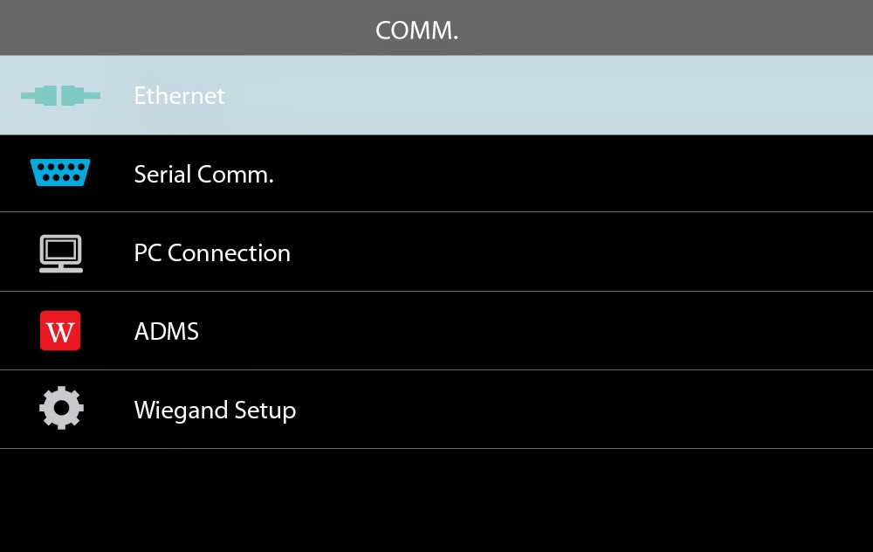Click the COMM. title text

point(416,30)
